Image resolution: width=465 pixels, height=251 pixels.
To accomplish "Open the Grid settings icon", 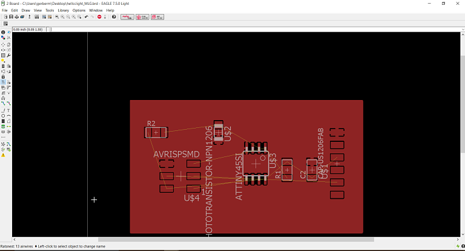I will (x=5, y=24).
